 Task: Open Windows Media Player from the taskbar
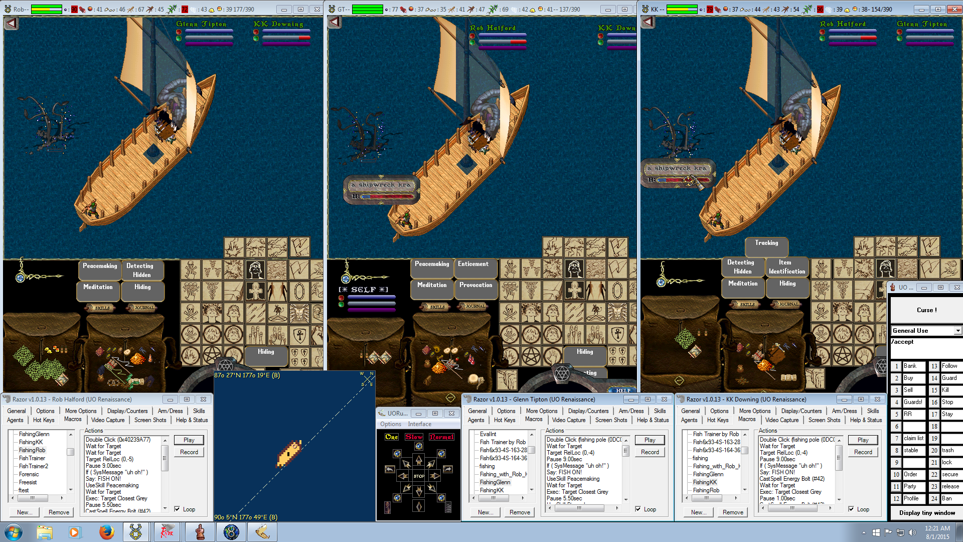[x=75, y=532]
